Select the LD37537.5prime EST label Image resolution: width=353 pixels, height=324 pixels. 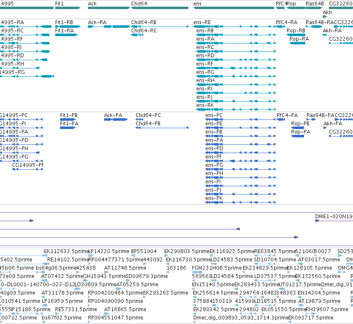click(275, 276)
